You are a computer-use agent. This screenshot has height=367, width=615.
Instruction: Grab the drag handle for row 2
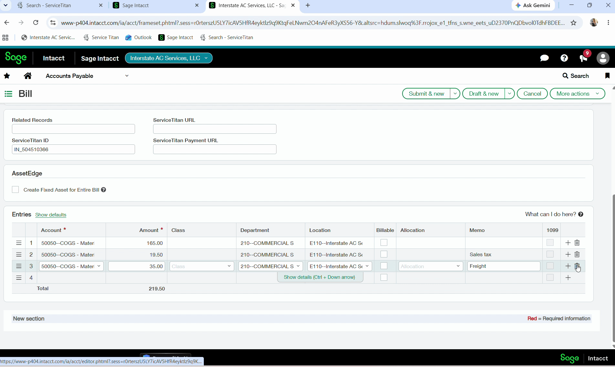19,255
